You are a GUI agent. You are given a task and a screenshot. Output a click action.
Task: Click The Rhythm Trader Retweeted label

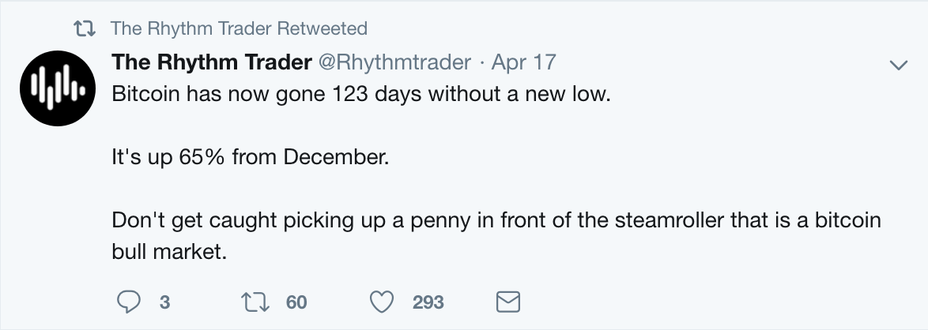click(239, 28)
